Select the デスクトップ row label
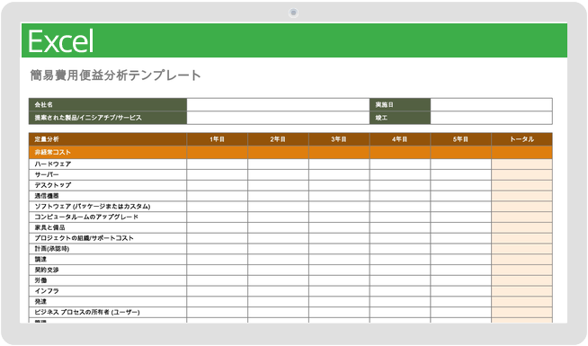The width and height of the screenshot is (588, 346). pyautogui.click(x=108, y=185)
